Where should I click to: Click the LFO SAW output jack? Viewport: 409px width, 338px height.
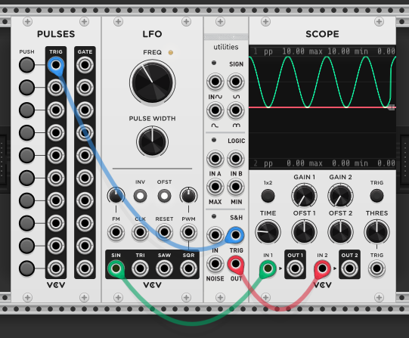[164, 268]
